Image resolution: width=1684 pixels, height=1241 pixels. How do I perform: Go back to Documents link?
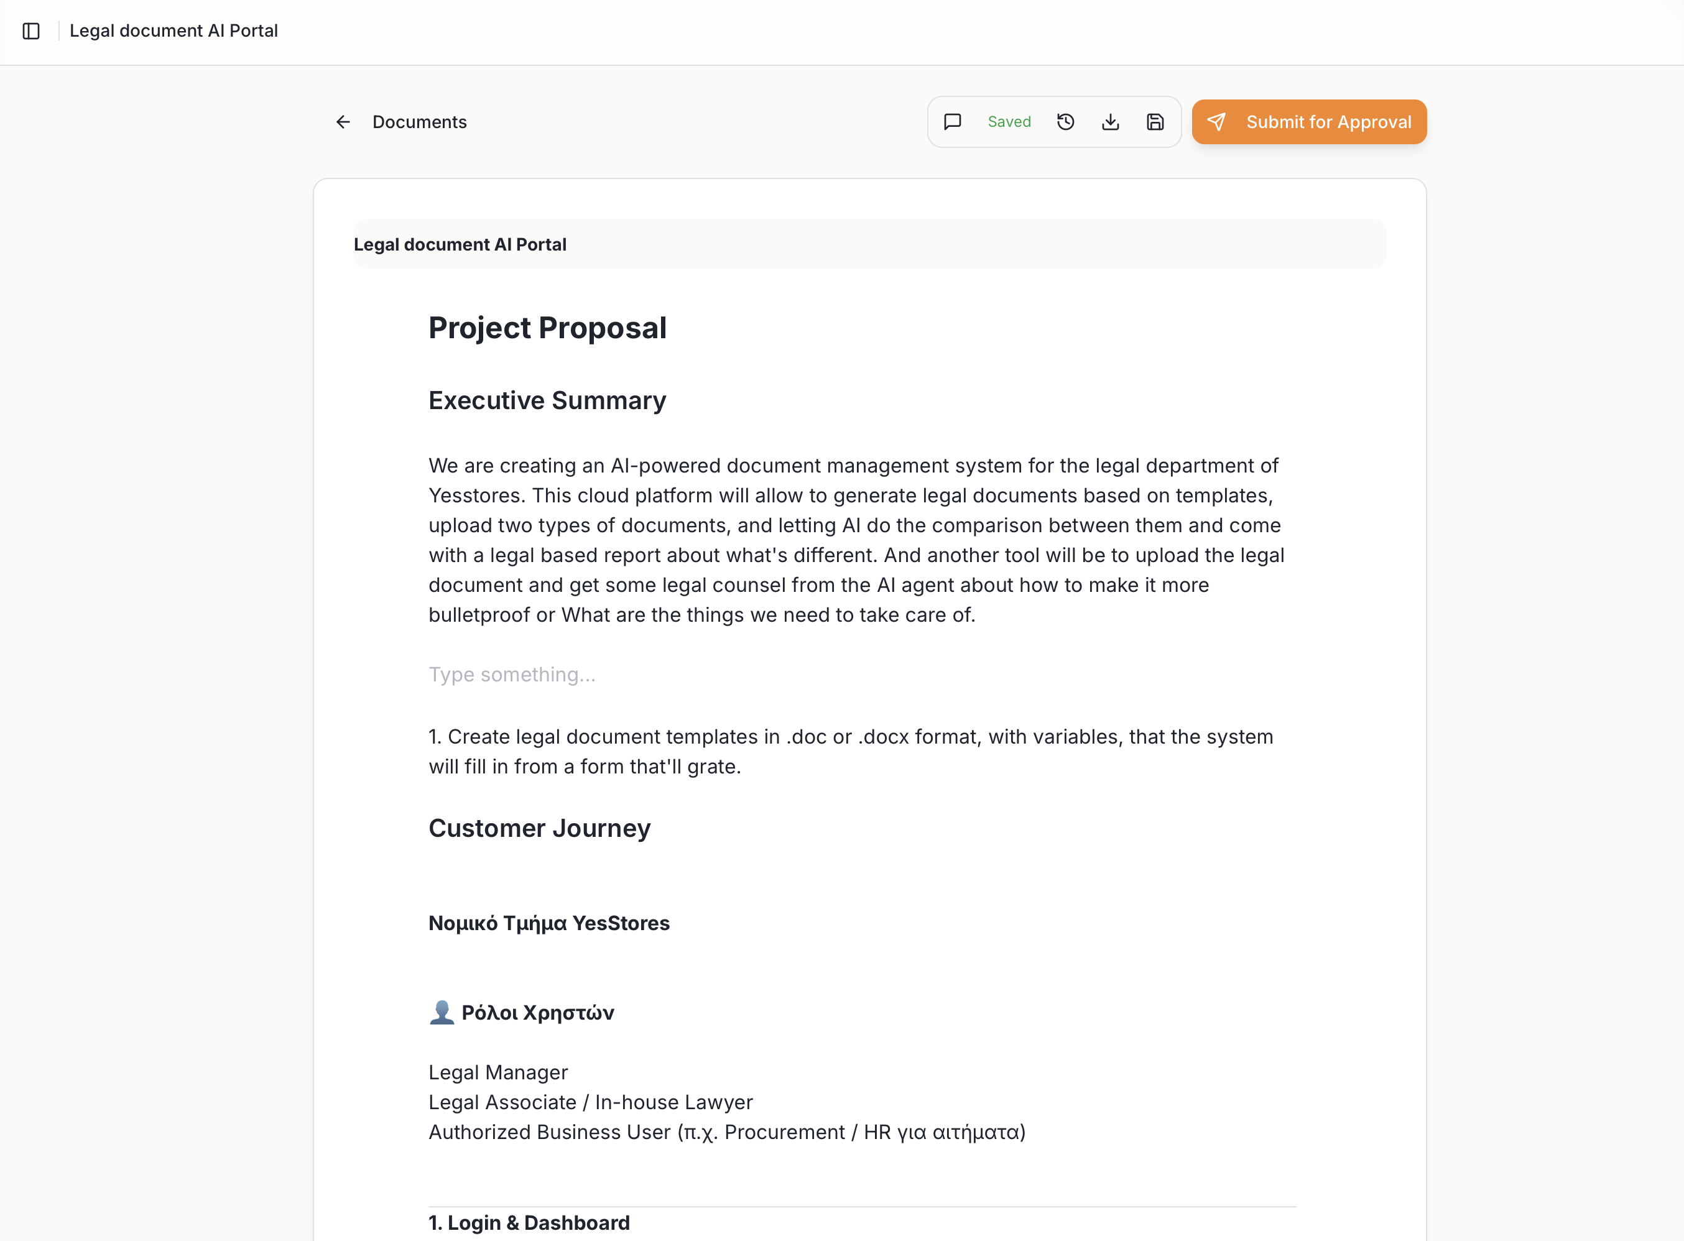pyautogui.click(x=419, y=122)
